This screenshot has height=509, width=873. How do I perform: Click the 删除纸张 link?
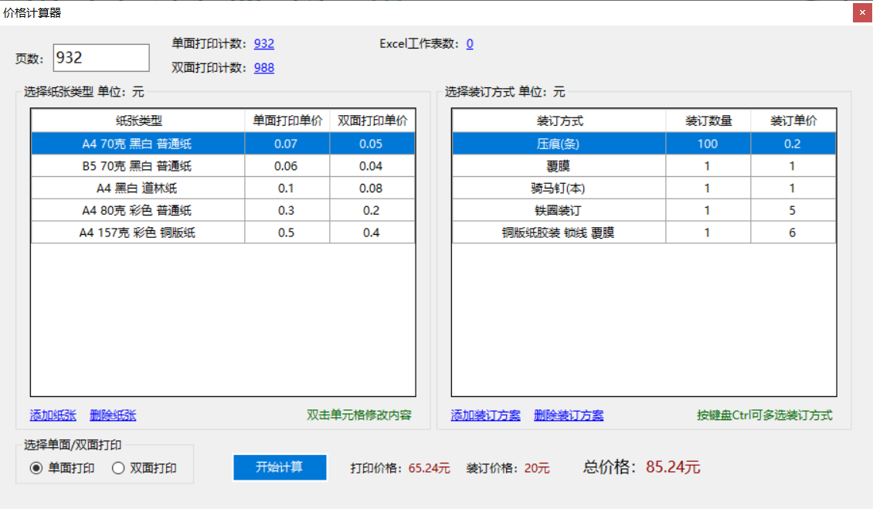point(113,415)
